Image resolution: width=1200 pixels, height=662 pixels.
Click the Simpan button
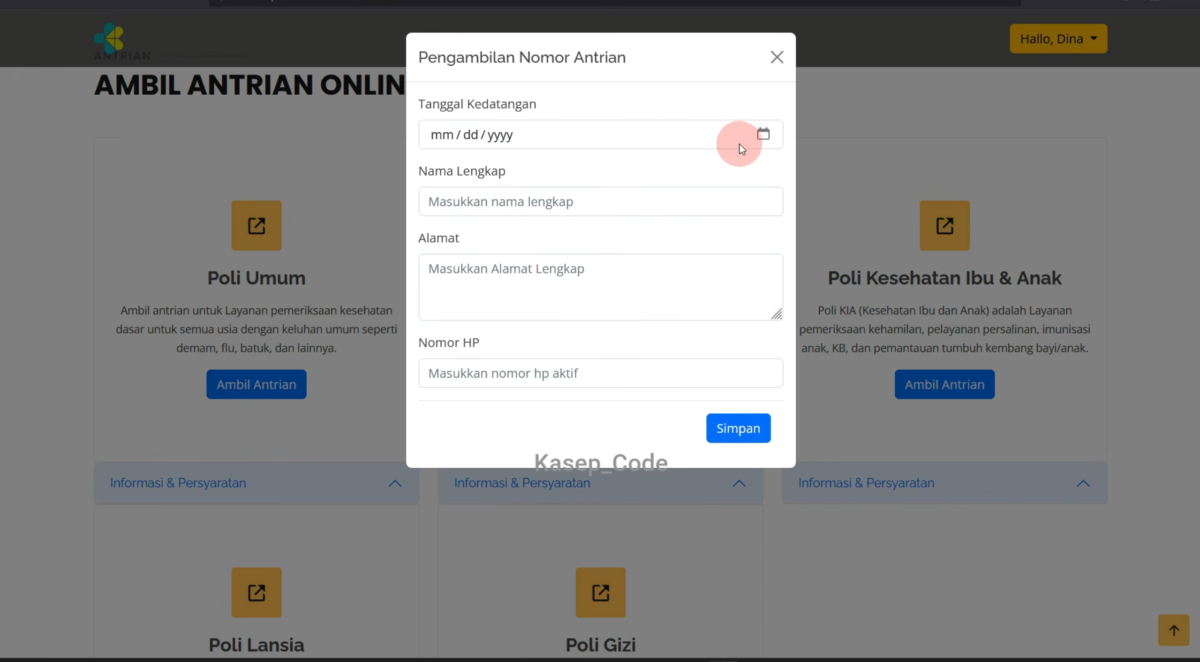coord(738,428)
